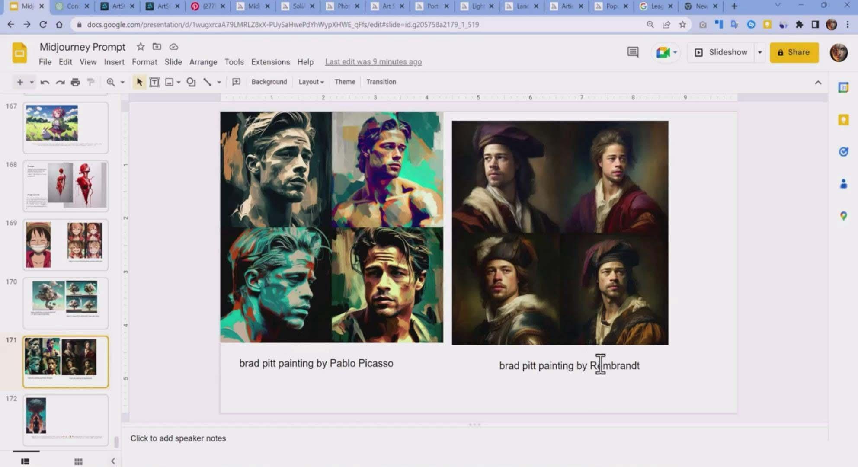This screenshot has width=858, height=467.
Task: Click the Share button
Action: tap(793, 52)
